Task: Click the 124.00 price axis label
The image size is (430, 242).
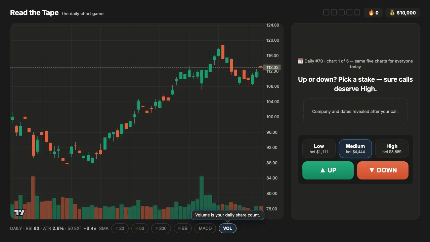Action: point(272,25)
